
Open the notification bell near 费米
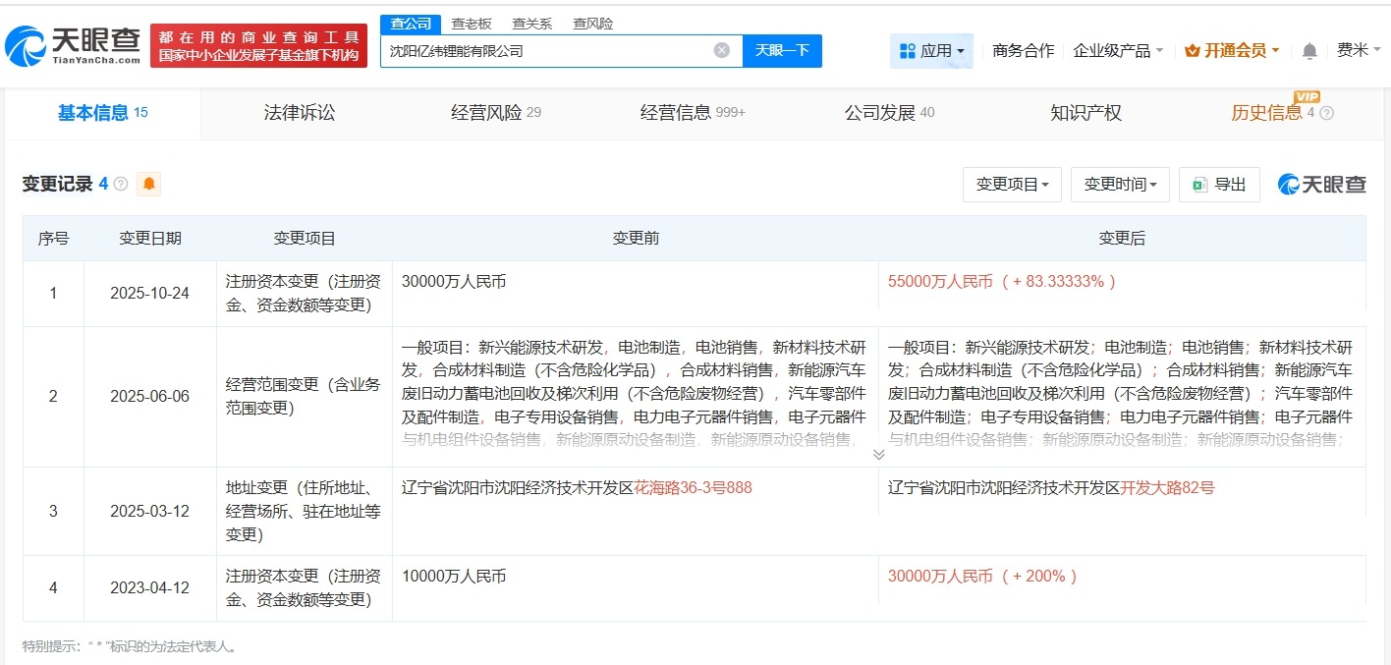coord(1309,50)
